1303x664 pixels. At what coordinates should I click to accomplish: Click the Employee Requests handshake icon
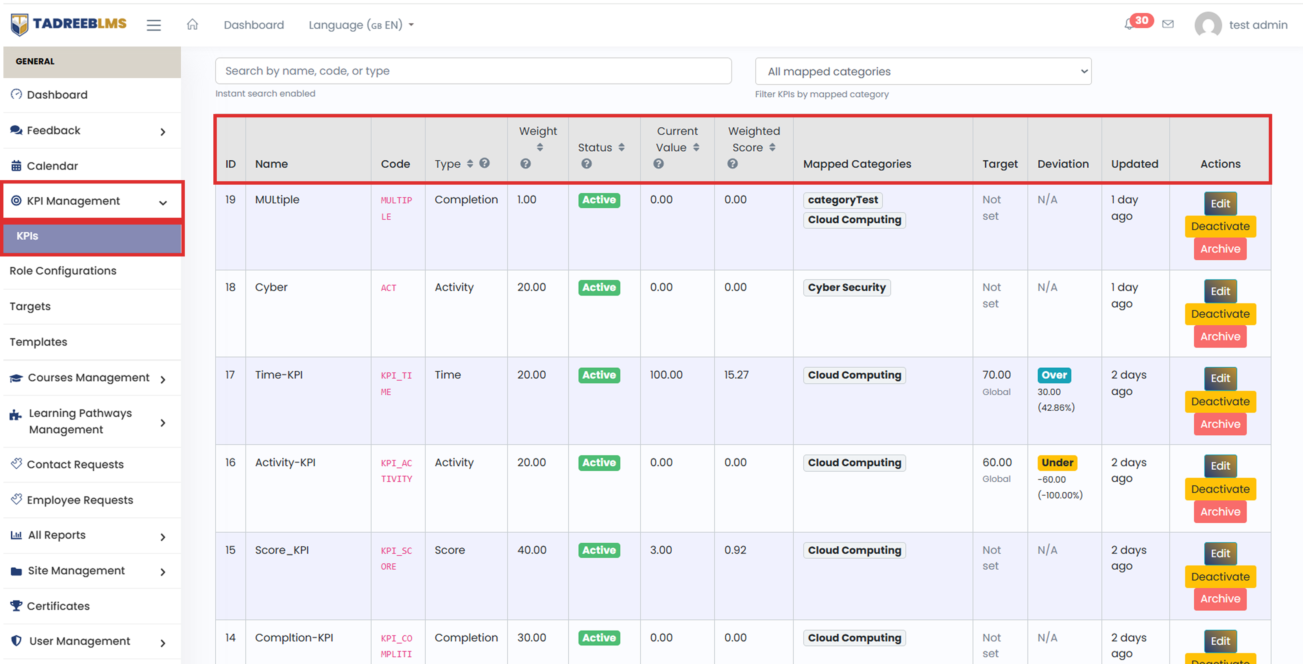point(16,499)
